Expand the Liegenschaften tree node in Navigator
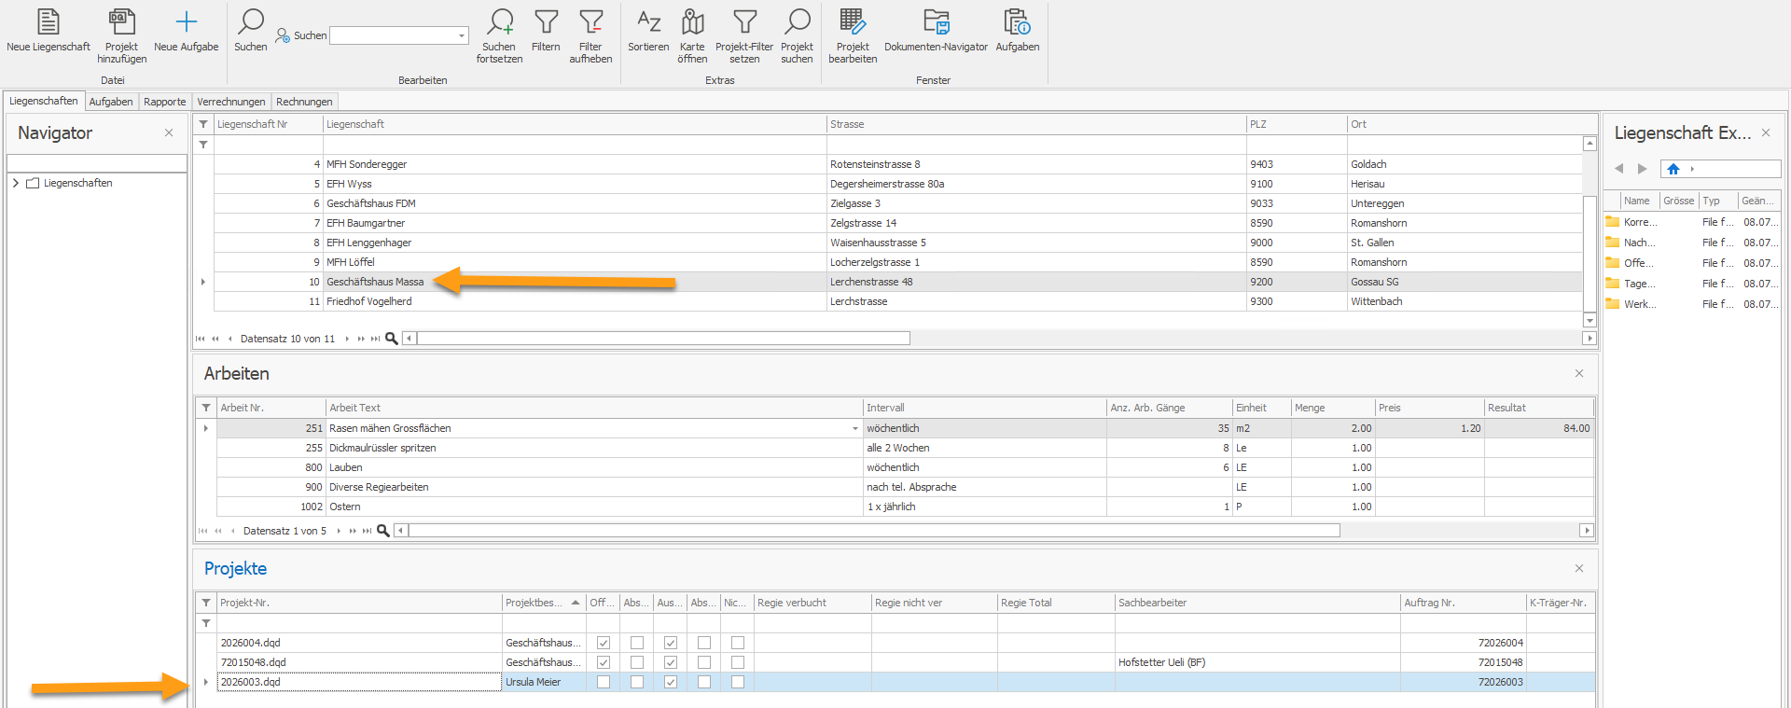This screenshot has width=1791, height=708. tap(16, 183)
